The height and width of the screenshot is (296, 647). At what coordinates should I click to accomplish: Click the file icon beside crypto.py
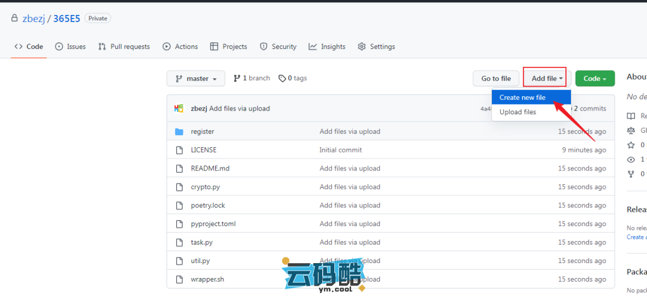point(179,187)
